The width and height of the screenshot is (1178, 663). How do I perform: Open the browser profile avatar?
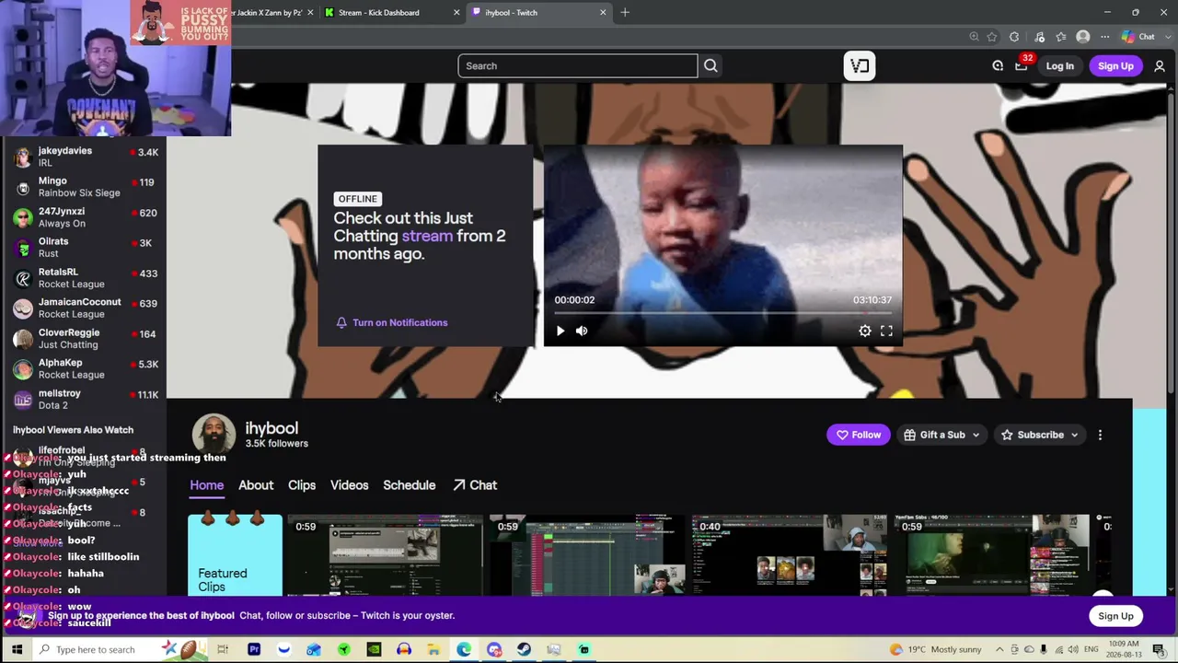(x=1083, y=37)
